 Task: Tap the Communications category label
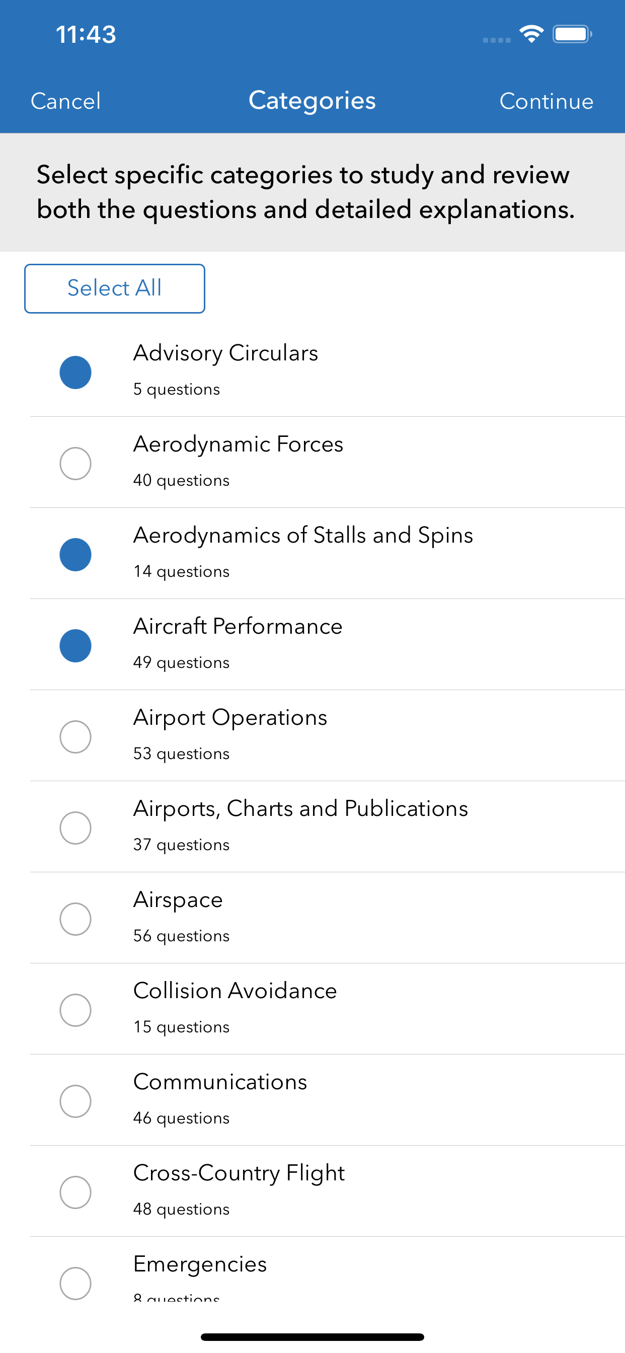(220, 1082)
